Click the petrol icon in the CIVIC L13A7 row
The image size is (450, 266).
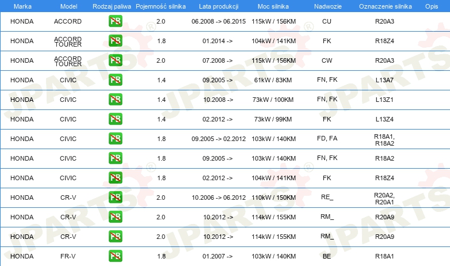tap(115, 79)
